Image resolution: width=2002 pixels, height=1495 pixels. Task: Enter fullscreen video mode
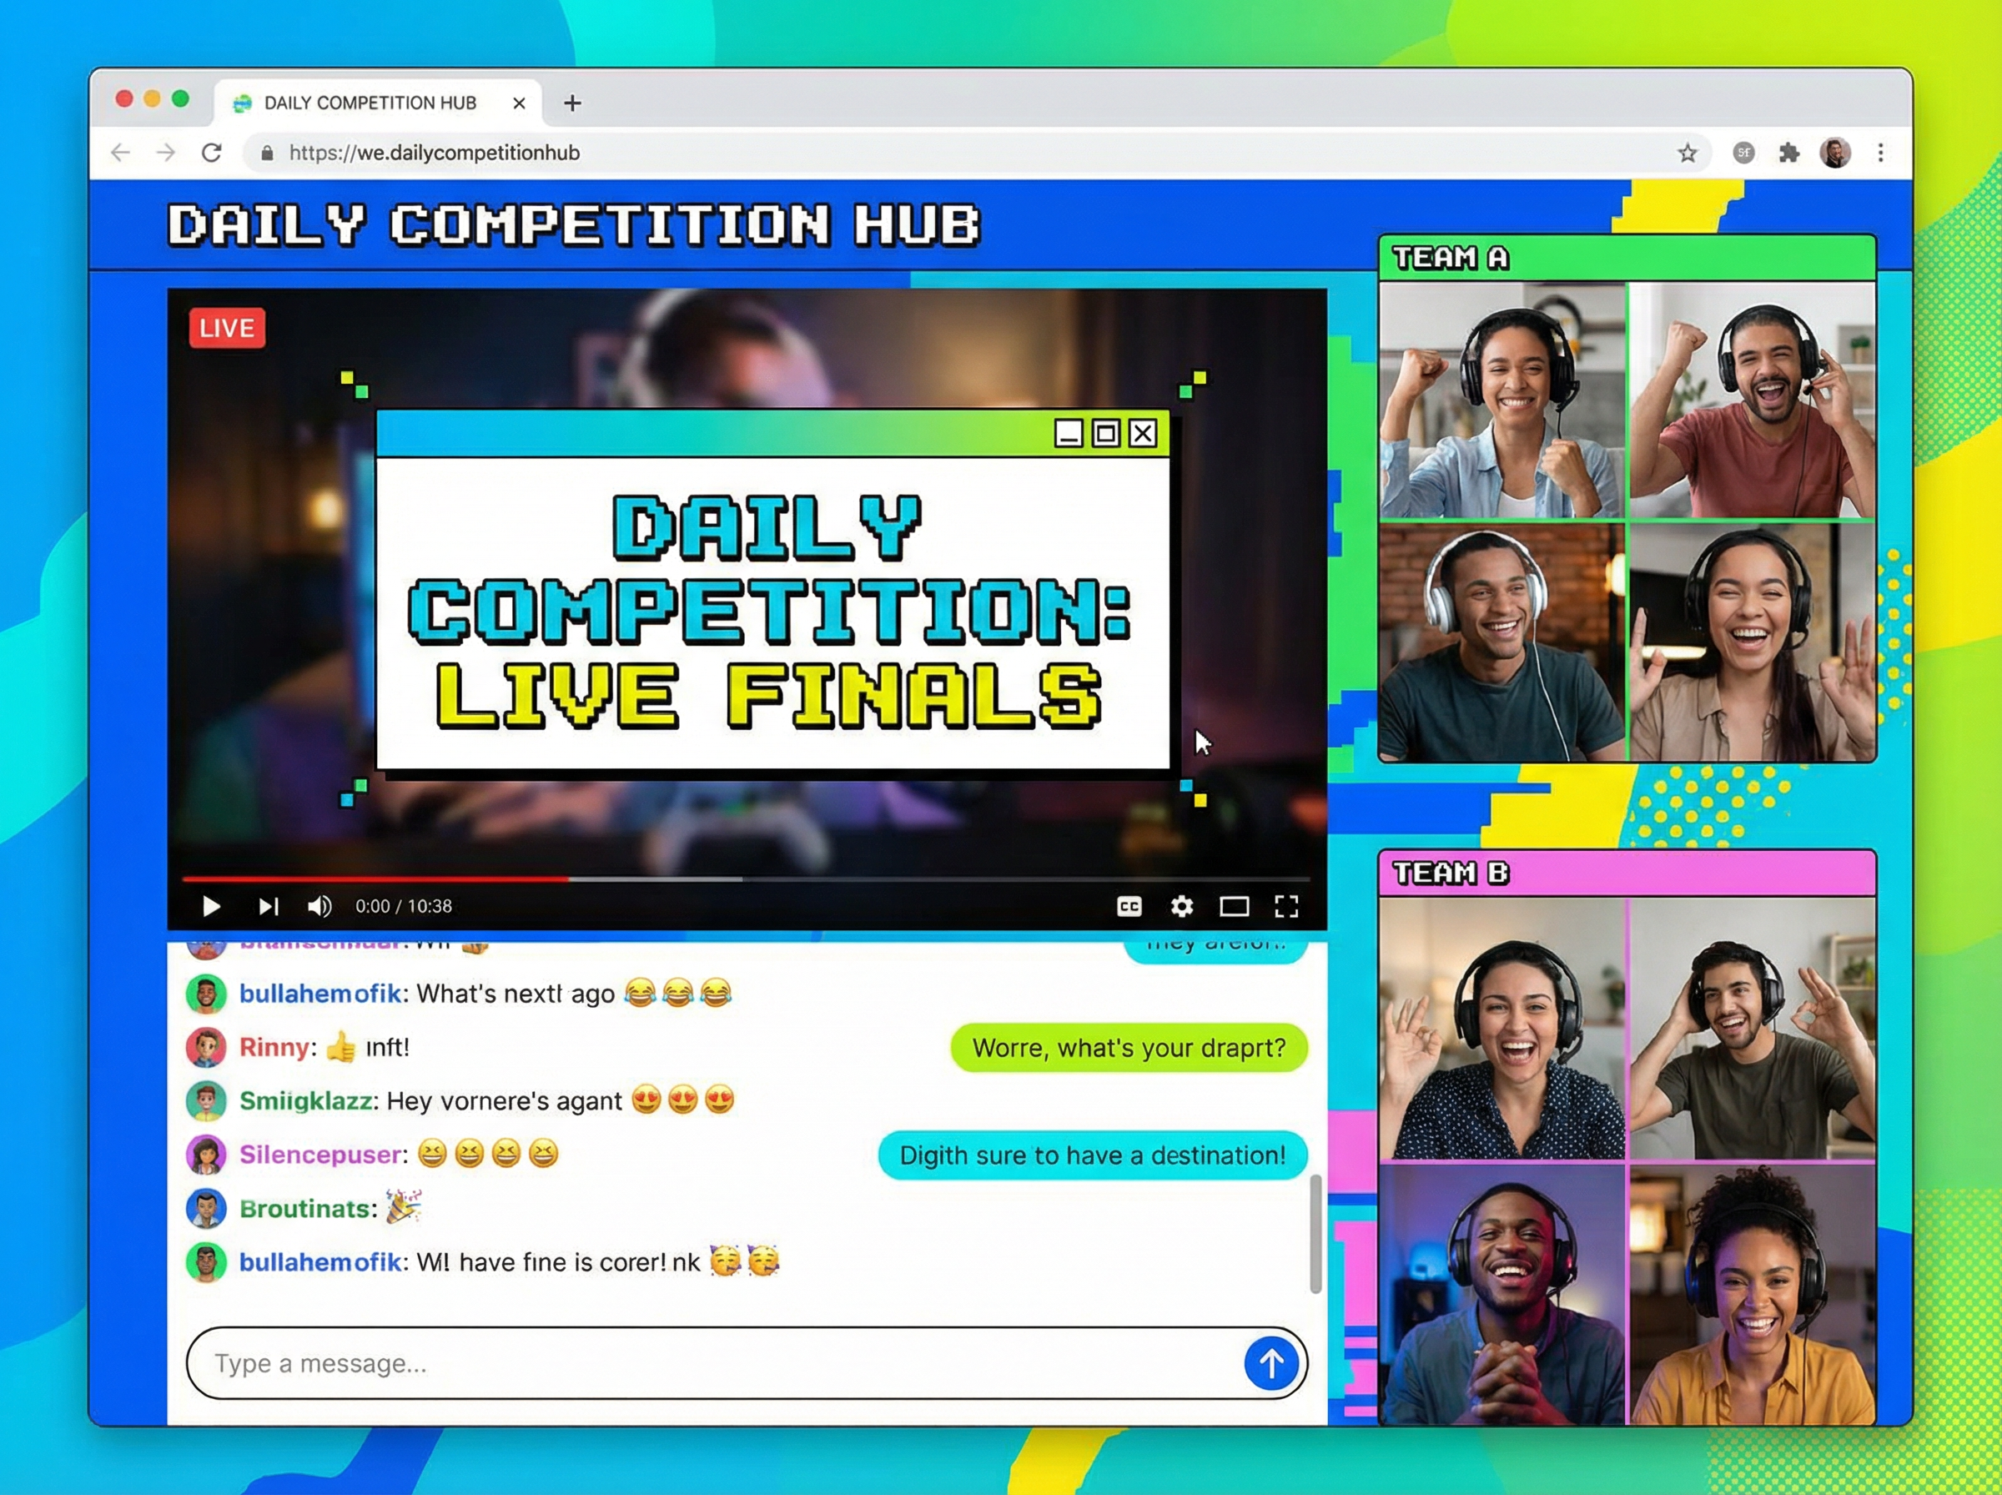pos(1286,906)
